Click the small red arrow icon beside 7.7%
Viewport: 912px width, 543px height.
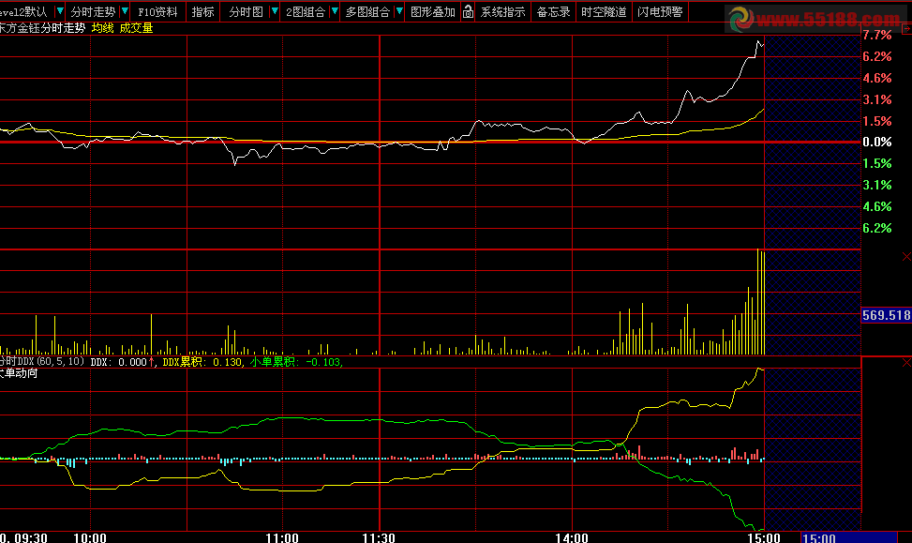click(x=906, y=28)
